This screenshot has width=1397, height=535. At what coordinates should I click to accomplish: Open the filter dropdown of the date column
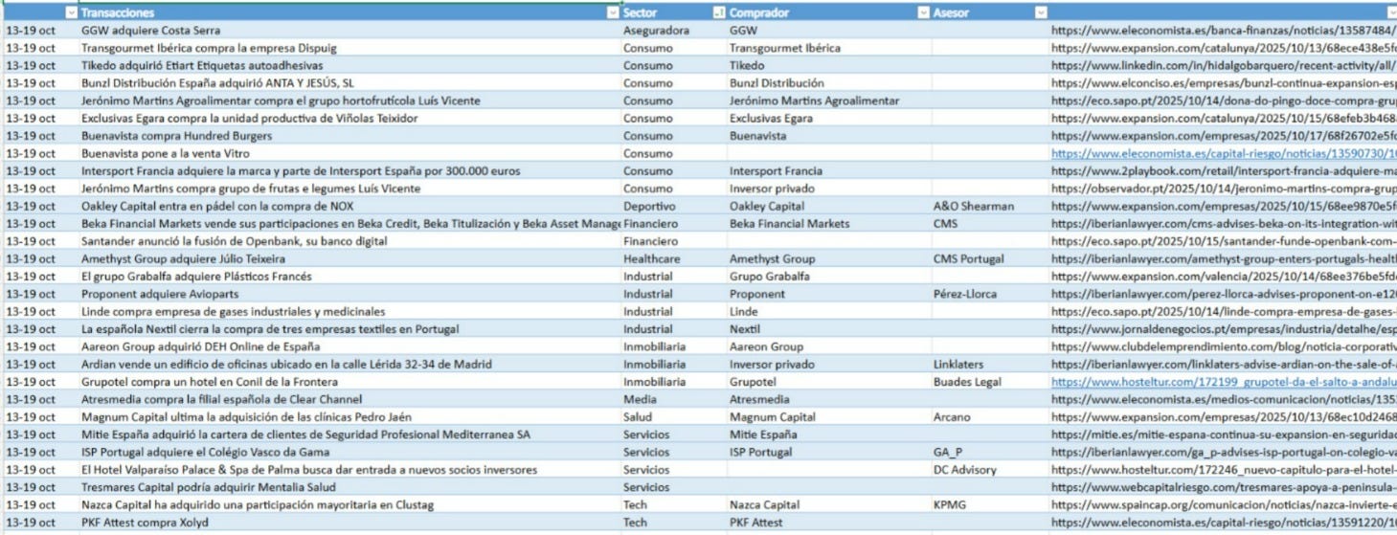point(71,12)
